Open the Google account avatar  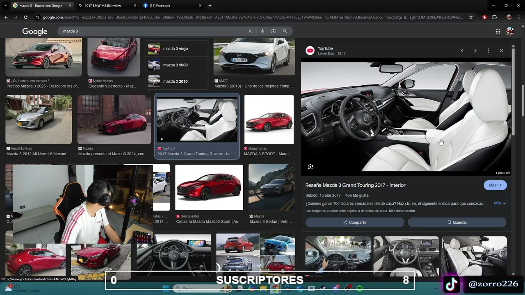tap(510, 32)
